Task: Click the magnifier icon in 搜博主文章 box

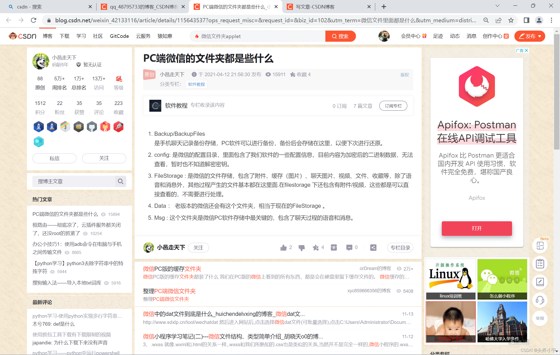Action: 120,181
